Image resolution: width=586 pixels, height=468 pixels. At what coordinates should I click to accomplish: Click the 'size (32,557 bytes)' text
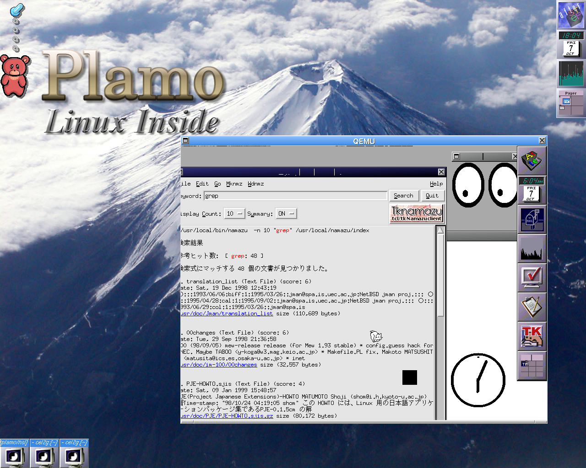[291, 365]
